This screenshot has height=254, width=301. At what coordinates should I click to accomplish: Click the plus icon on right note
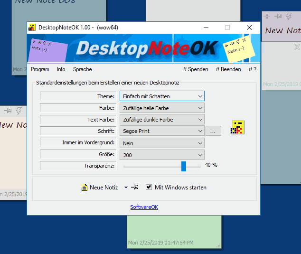(267, 16)
